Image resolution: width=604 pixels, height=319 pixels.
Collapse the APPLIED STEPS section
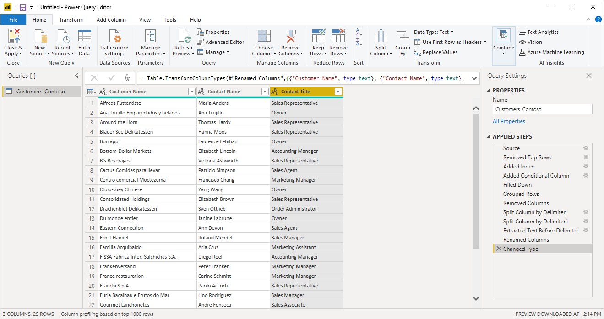pos(489,137)
